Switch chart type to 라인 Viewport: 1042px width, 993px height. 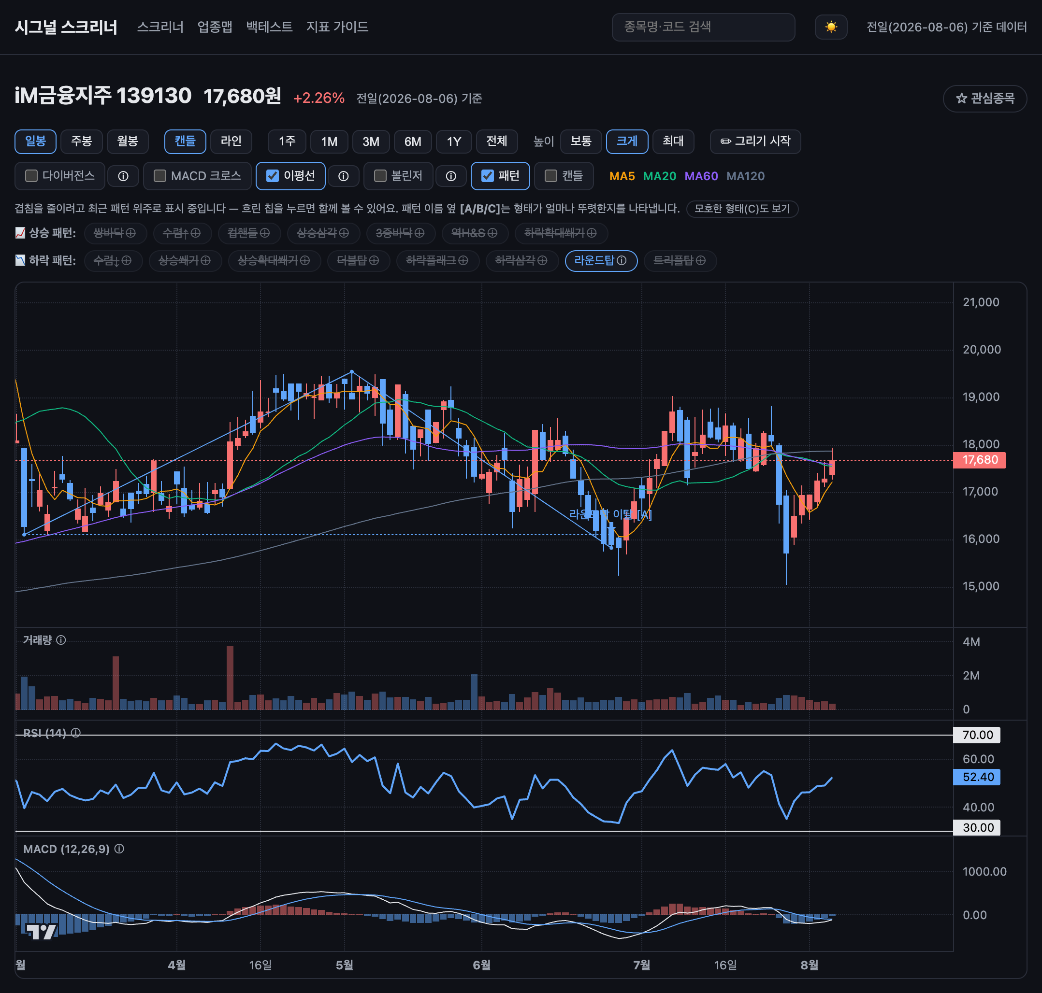coord(231,142)
